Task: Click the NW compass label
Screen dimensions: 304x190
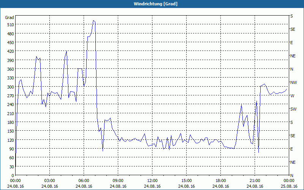Action: [x=293, y=82]
